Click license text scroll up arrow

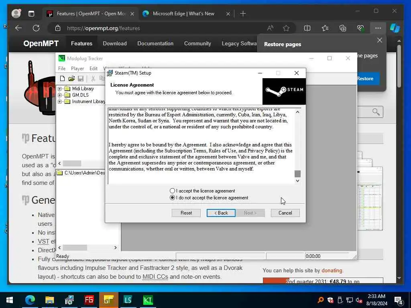pyautogui.click(x=297, y=112)
